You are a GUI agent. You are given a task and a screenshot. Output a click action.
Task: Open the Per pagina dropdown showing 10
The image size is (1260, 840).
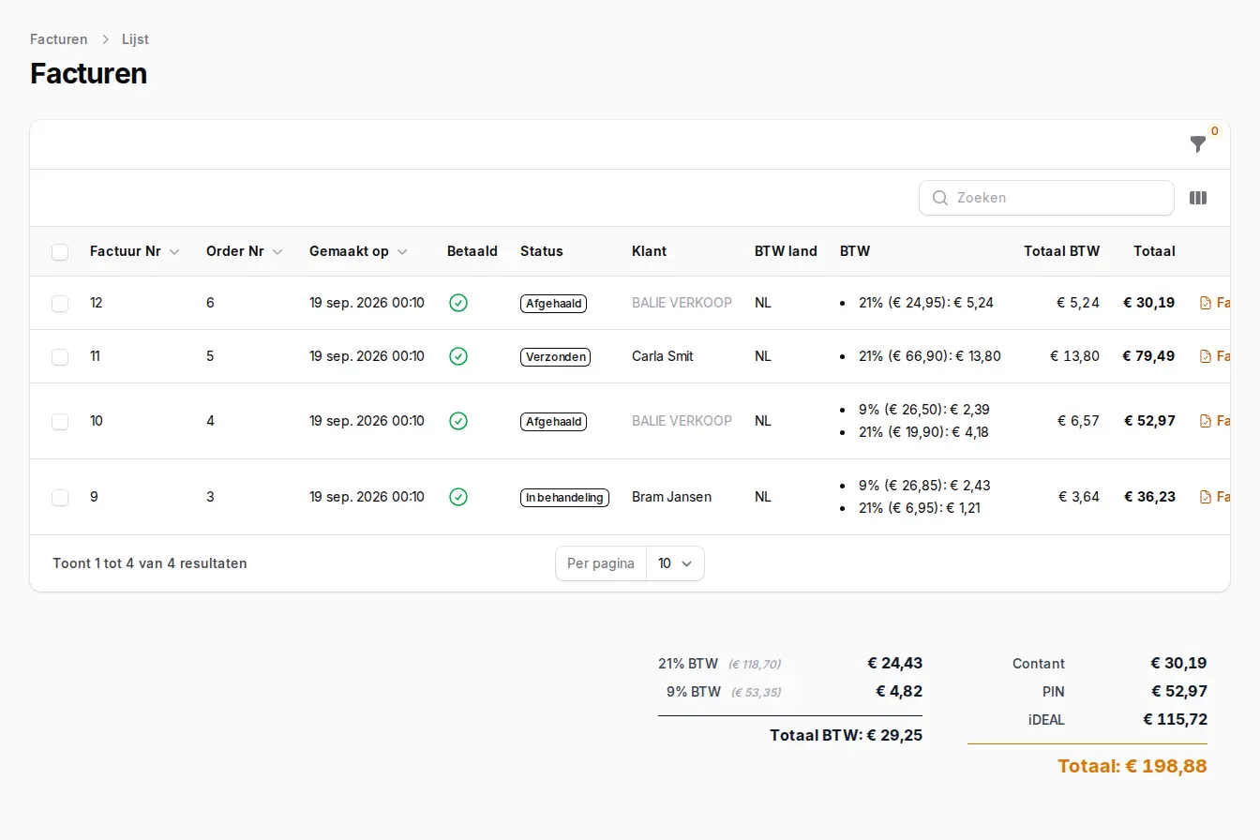coord(675,563)
